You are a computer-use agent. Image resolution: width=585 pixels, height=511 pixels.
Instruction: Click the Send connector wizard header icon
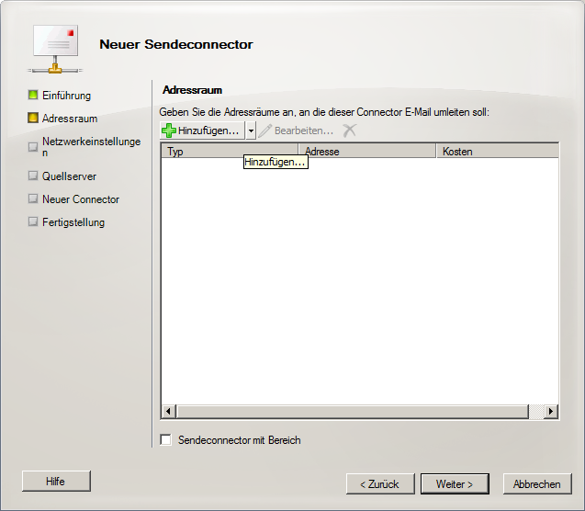tap(55, 49)
